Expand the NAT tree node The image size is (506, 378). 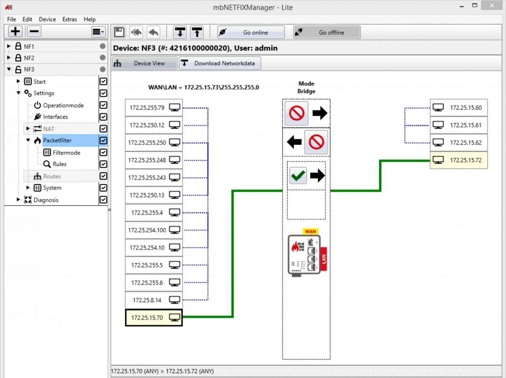[28, 128]
